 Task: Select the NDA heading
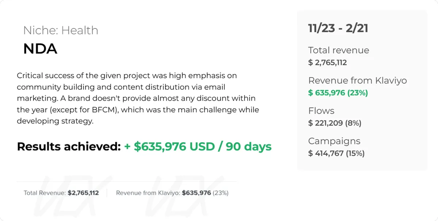[40, 49]
